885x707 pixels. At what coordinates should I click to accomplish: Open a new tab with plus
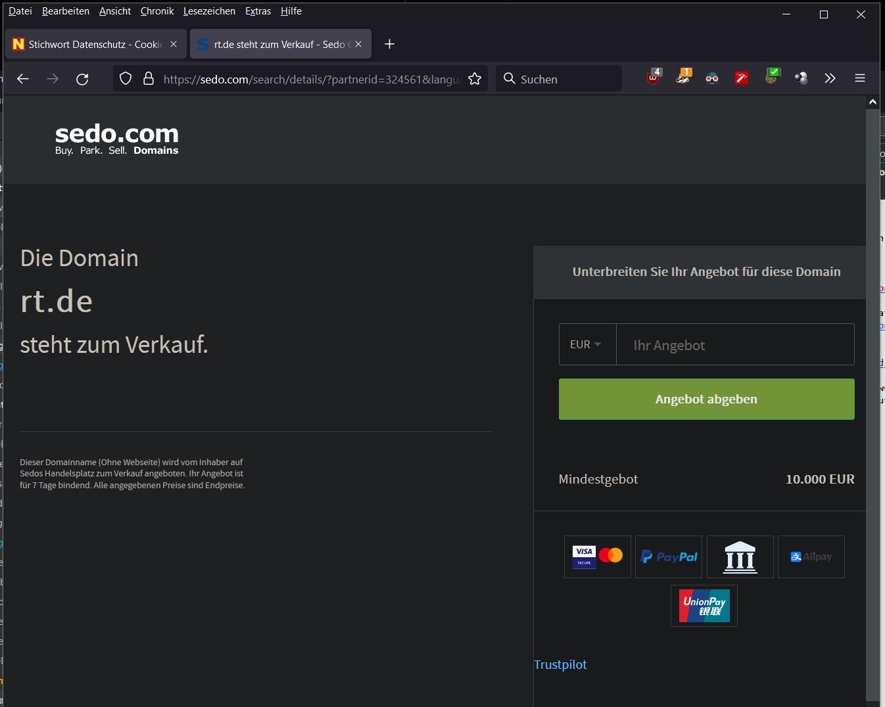point(389,44)
